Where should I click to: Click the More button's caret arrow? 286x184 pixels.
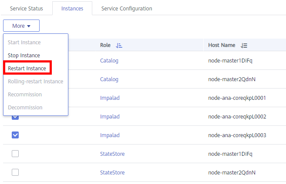(x=29, y=26)
